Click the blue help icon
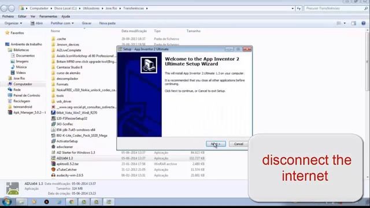This screenshot has width=370, height=208. (x=364, y=23)
